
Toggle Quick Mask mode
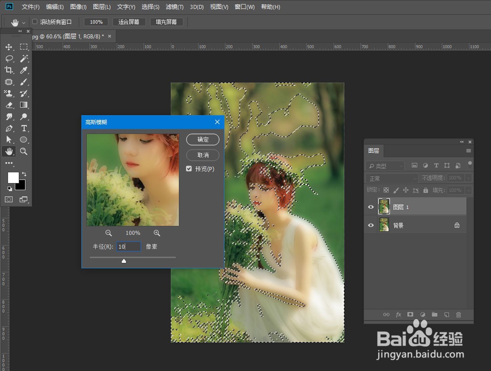click(x=9, y=200)
